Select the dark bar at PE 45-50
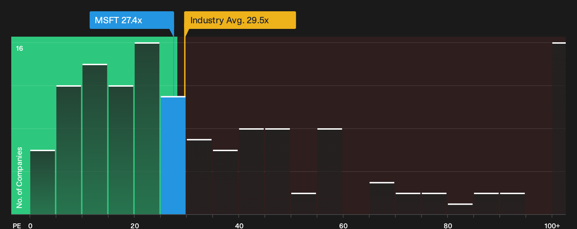Screen dimensions: 577x229 [x=278, y=171]
